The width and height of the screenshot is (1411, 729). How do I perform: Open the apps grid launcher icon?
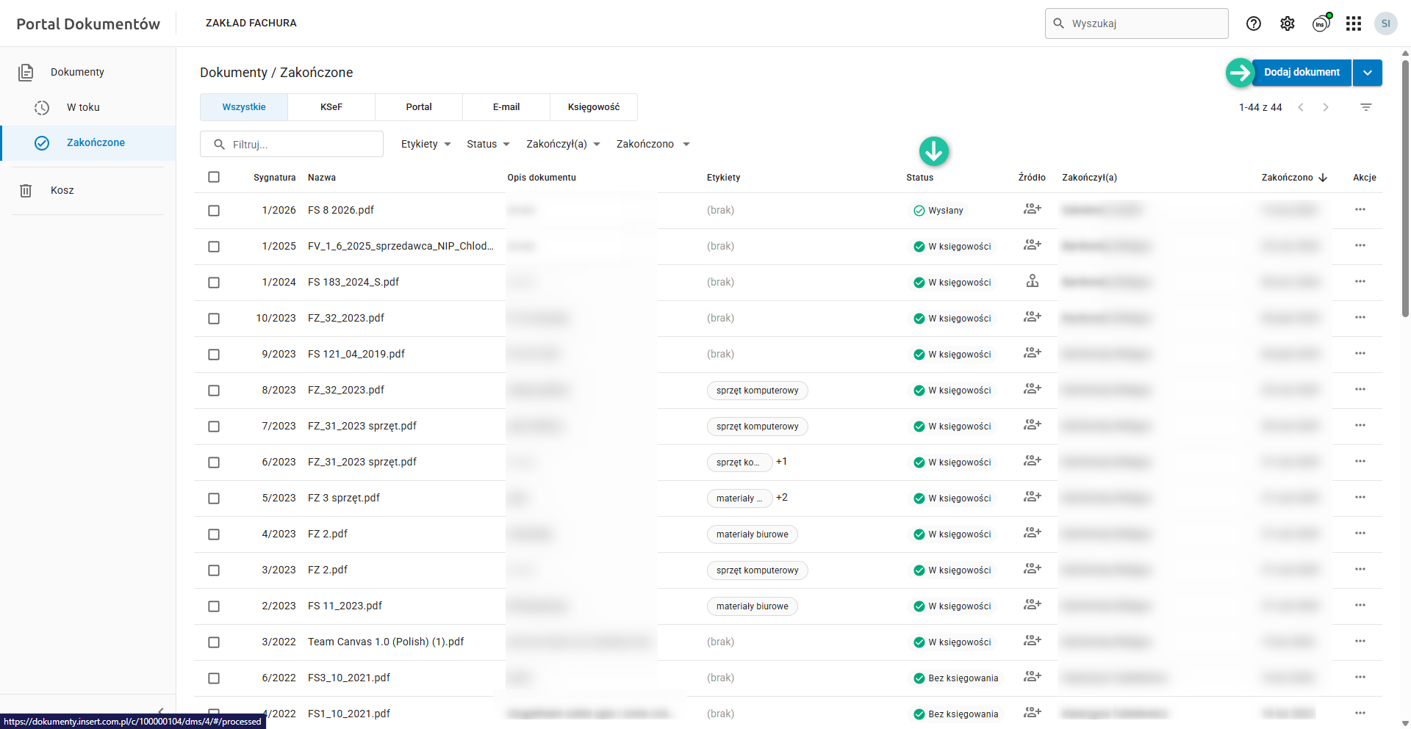pyautogui.click(x=1354, y=23)
